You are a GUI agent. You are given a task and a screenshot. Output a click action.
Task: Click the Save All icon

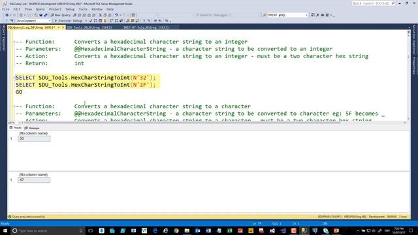(x=46, y=15)
